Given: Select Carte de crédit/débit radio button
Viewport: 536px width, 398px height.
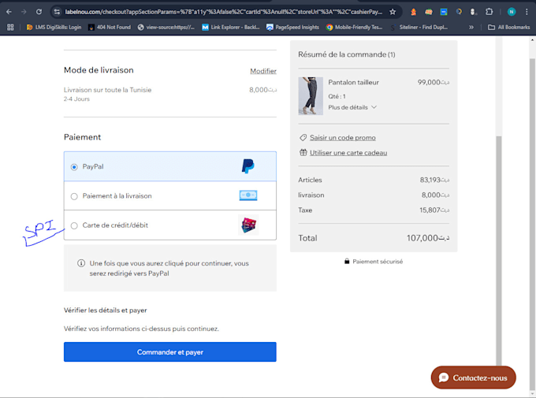Looking at the screenshot, I should click(74, 225).
